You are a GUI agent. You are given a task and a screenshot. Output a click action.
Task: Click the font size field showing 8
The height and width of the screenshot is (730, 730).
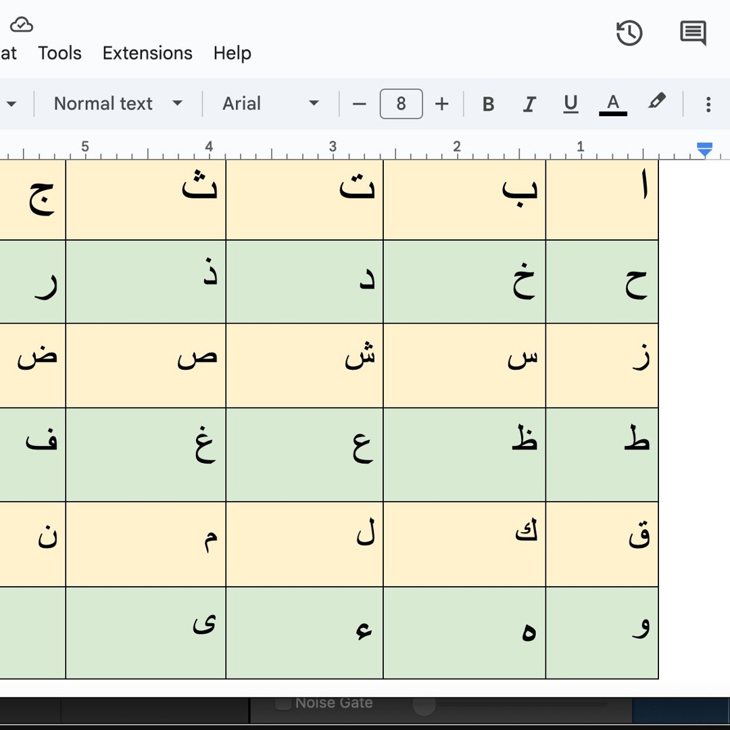pos(401,104)
